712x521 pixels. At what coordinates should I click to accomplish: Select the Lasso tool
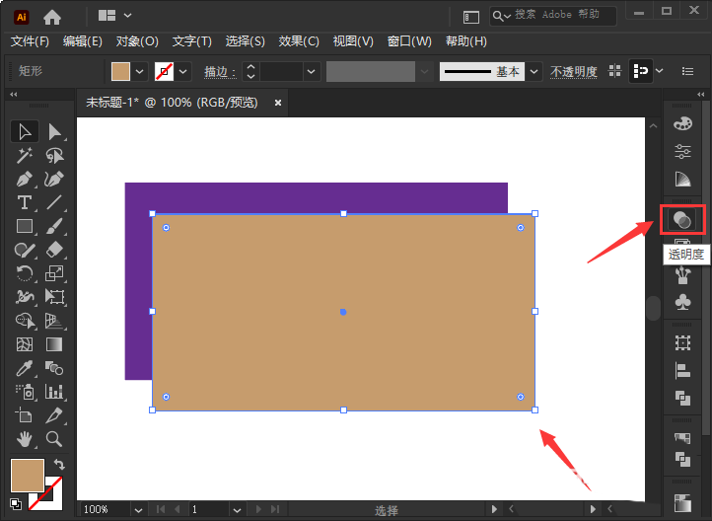point(54,156)
